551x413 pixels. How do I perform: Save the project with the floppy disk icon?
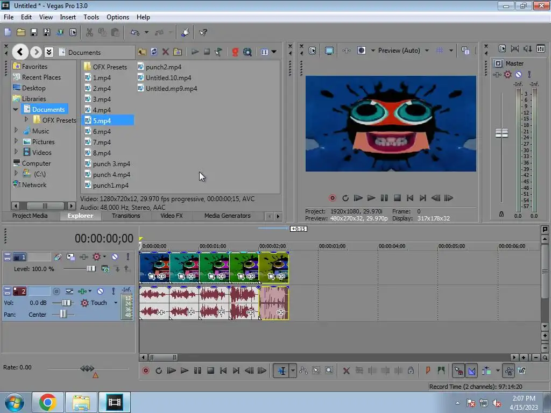pos(34,32)
